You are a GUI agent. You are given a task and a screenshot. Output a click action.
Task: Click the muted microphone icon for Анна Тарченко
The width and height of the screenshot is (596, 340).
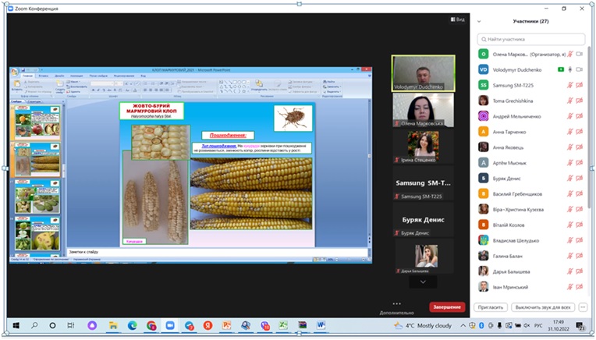pos(570,131)
